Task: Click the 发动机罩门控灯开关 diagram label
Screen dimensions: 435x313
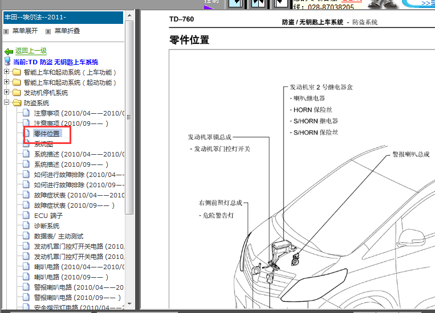Action: (222, 149)
